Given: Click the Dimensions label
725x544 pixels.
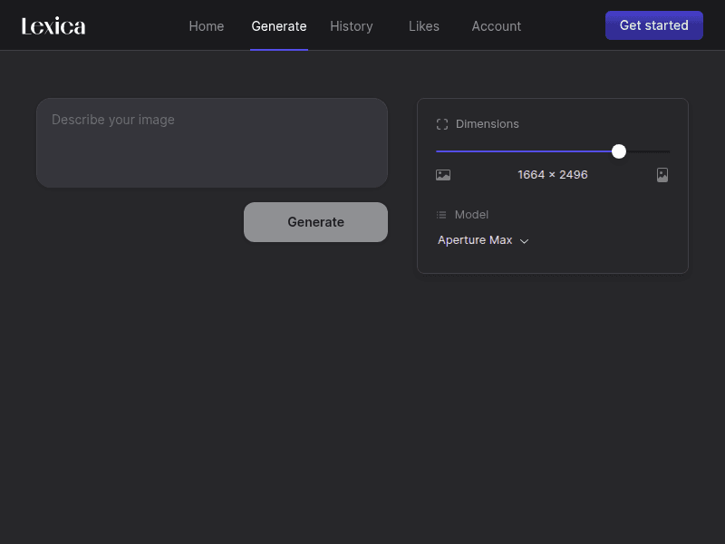Looking at the screenshot, I should tap(487, 124).
